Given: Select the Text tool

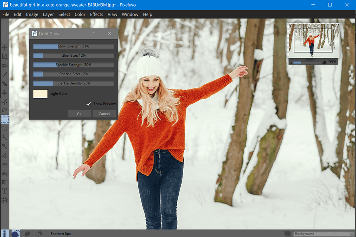Looking at the screenshot, I should pos(4,191).
